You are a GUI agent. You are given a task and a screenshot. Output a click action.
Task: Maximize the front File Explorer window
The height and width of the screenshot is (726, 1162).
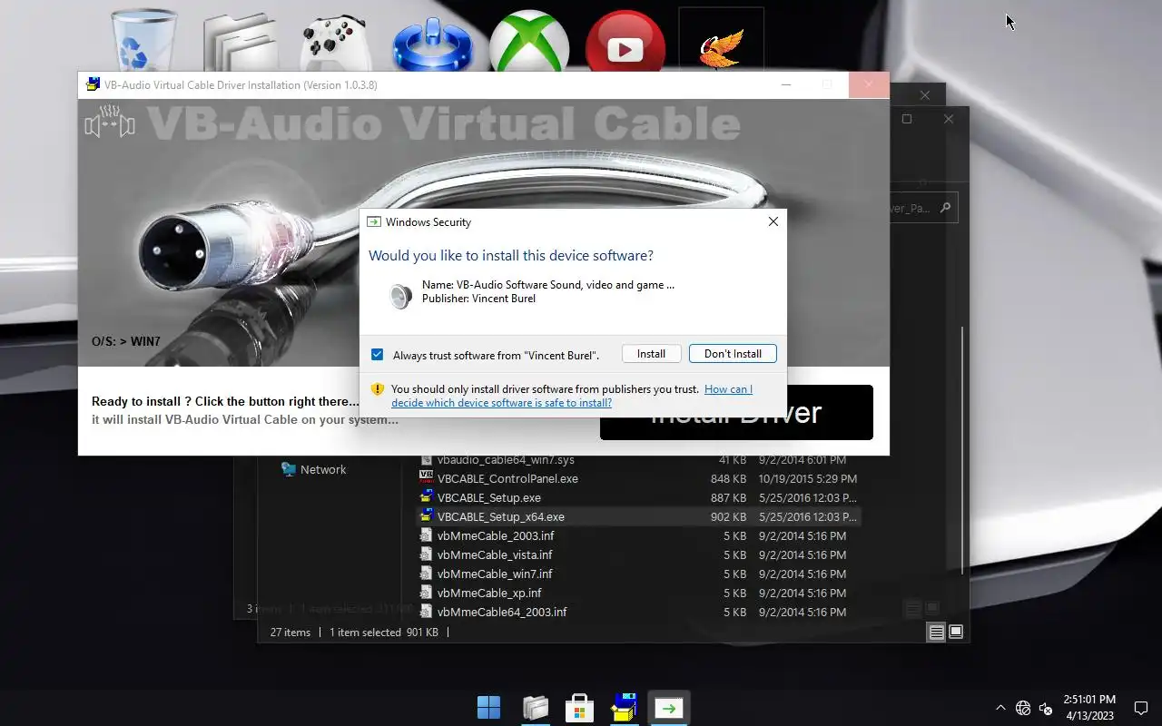(906, 119)
